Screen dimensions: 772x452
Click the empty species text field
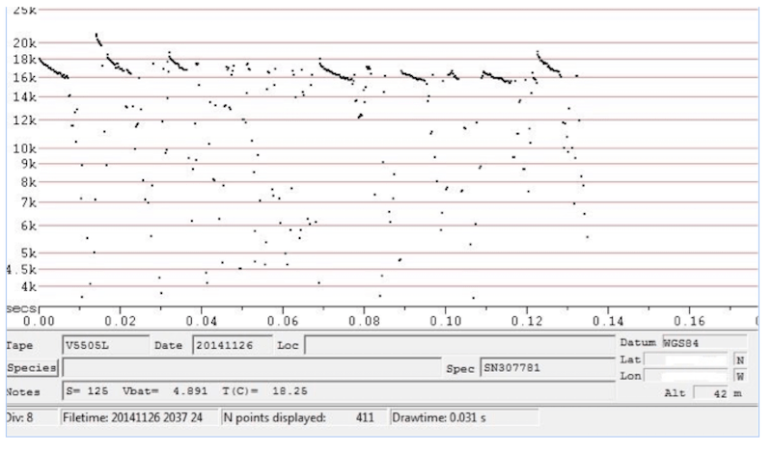coord(249,368)
